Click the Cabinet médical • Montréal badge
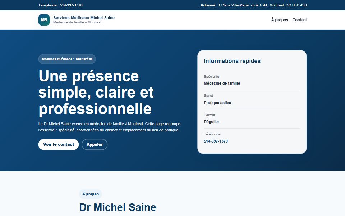The image size is (345, 216). click(x=67, y=59)
